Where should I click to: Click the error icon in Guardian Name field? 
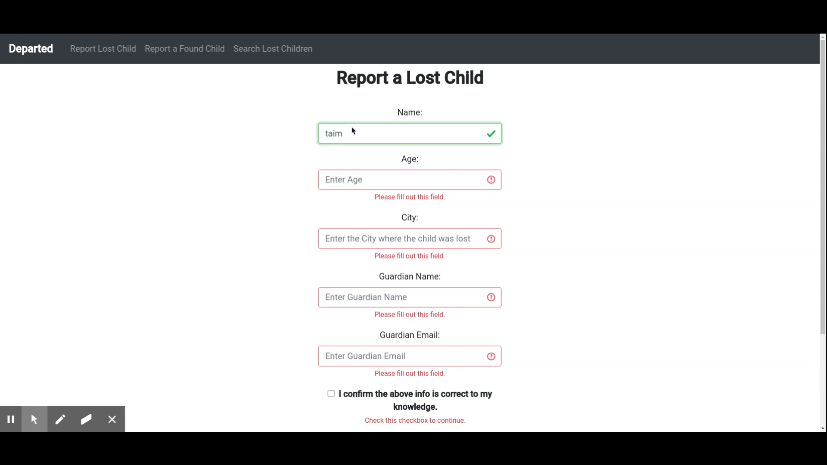coord(491,298)
